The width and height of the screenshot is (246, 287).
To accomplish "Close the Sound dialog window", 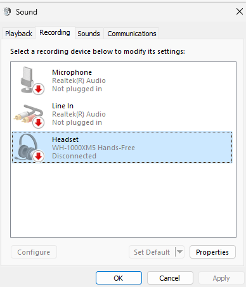I will [x=240, y=11].
